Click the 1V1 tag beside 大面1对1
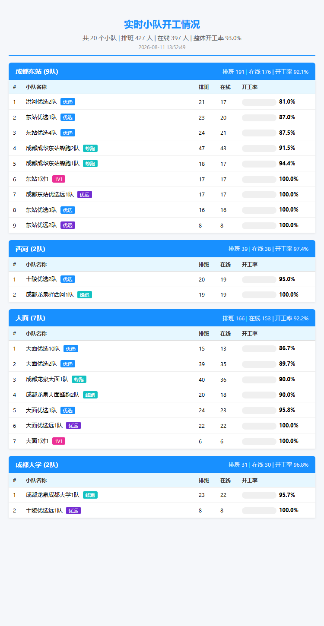Screen dimensions: 324x626 [x=59, y=441]
